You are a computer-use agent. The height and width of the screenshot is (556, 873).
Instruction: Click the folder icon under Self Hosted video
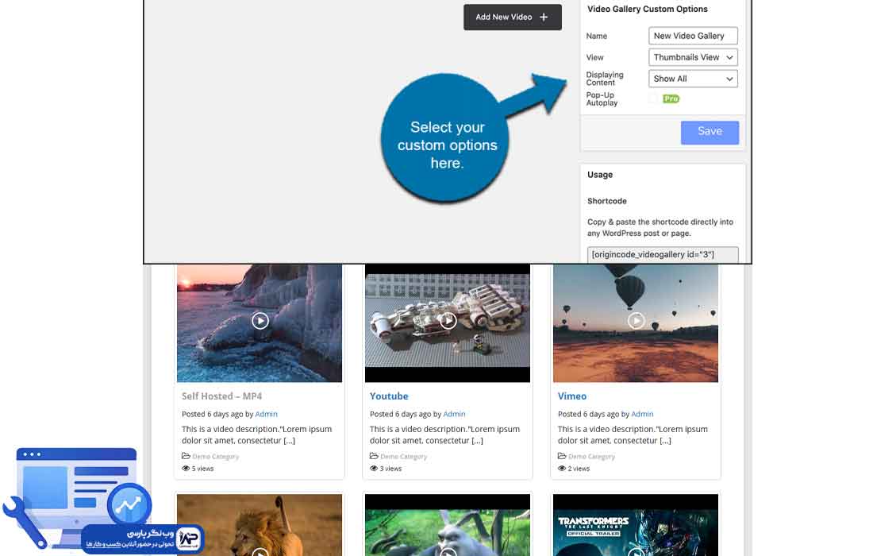(187, 457)
